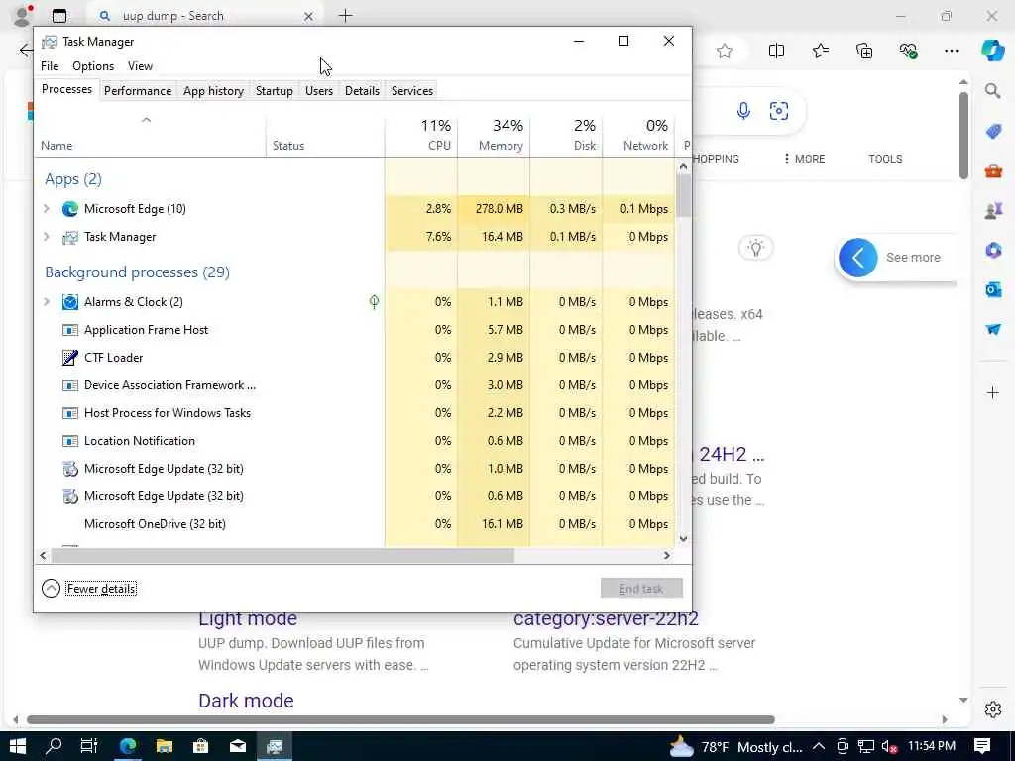Image resolution: width=1015 pixels, height=761 pixels.
Task: Open Microsoft Store from the taskbar
Action: tap(200, 747)
